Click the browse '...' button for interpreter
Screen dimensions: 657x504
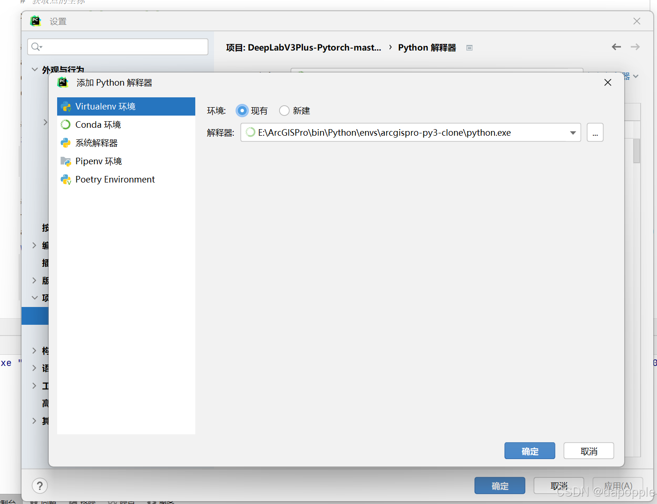(x=595, y=132)
